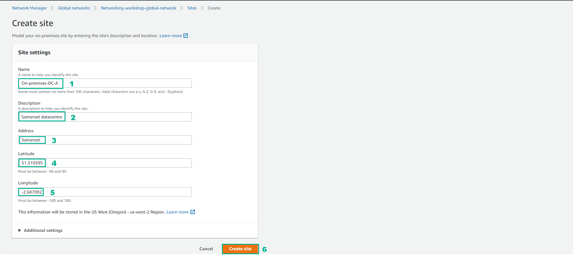Click the Learn more link under Create site
The height and width of the screenshot is (257, 573).
click(x=171, y=36)
